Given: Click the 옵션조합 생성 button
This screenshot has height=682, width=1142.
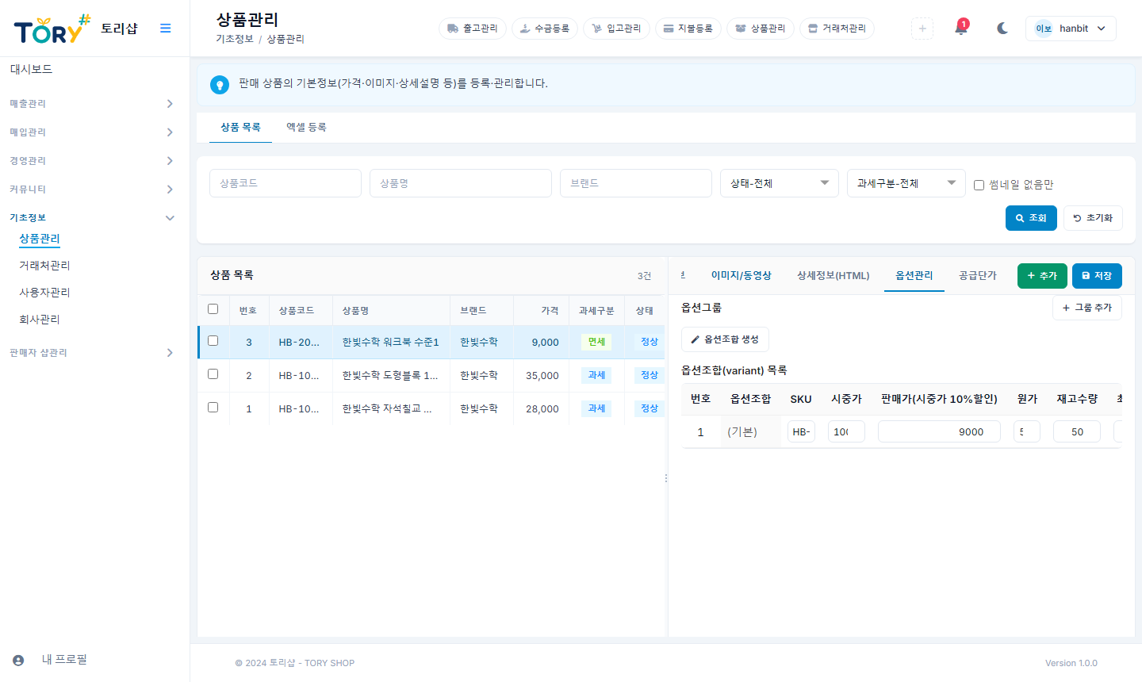Looking at the screenshot, I should [x=725, y=339].
